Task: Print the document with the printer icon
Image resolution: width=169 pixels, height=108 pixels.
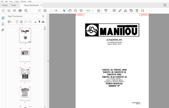Action: [20, 11]
